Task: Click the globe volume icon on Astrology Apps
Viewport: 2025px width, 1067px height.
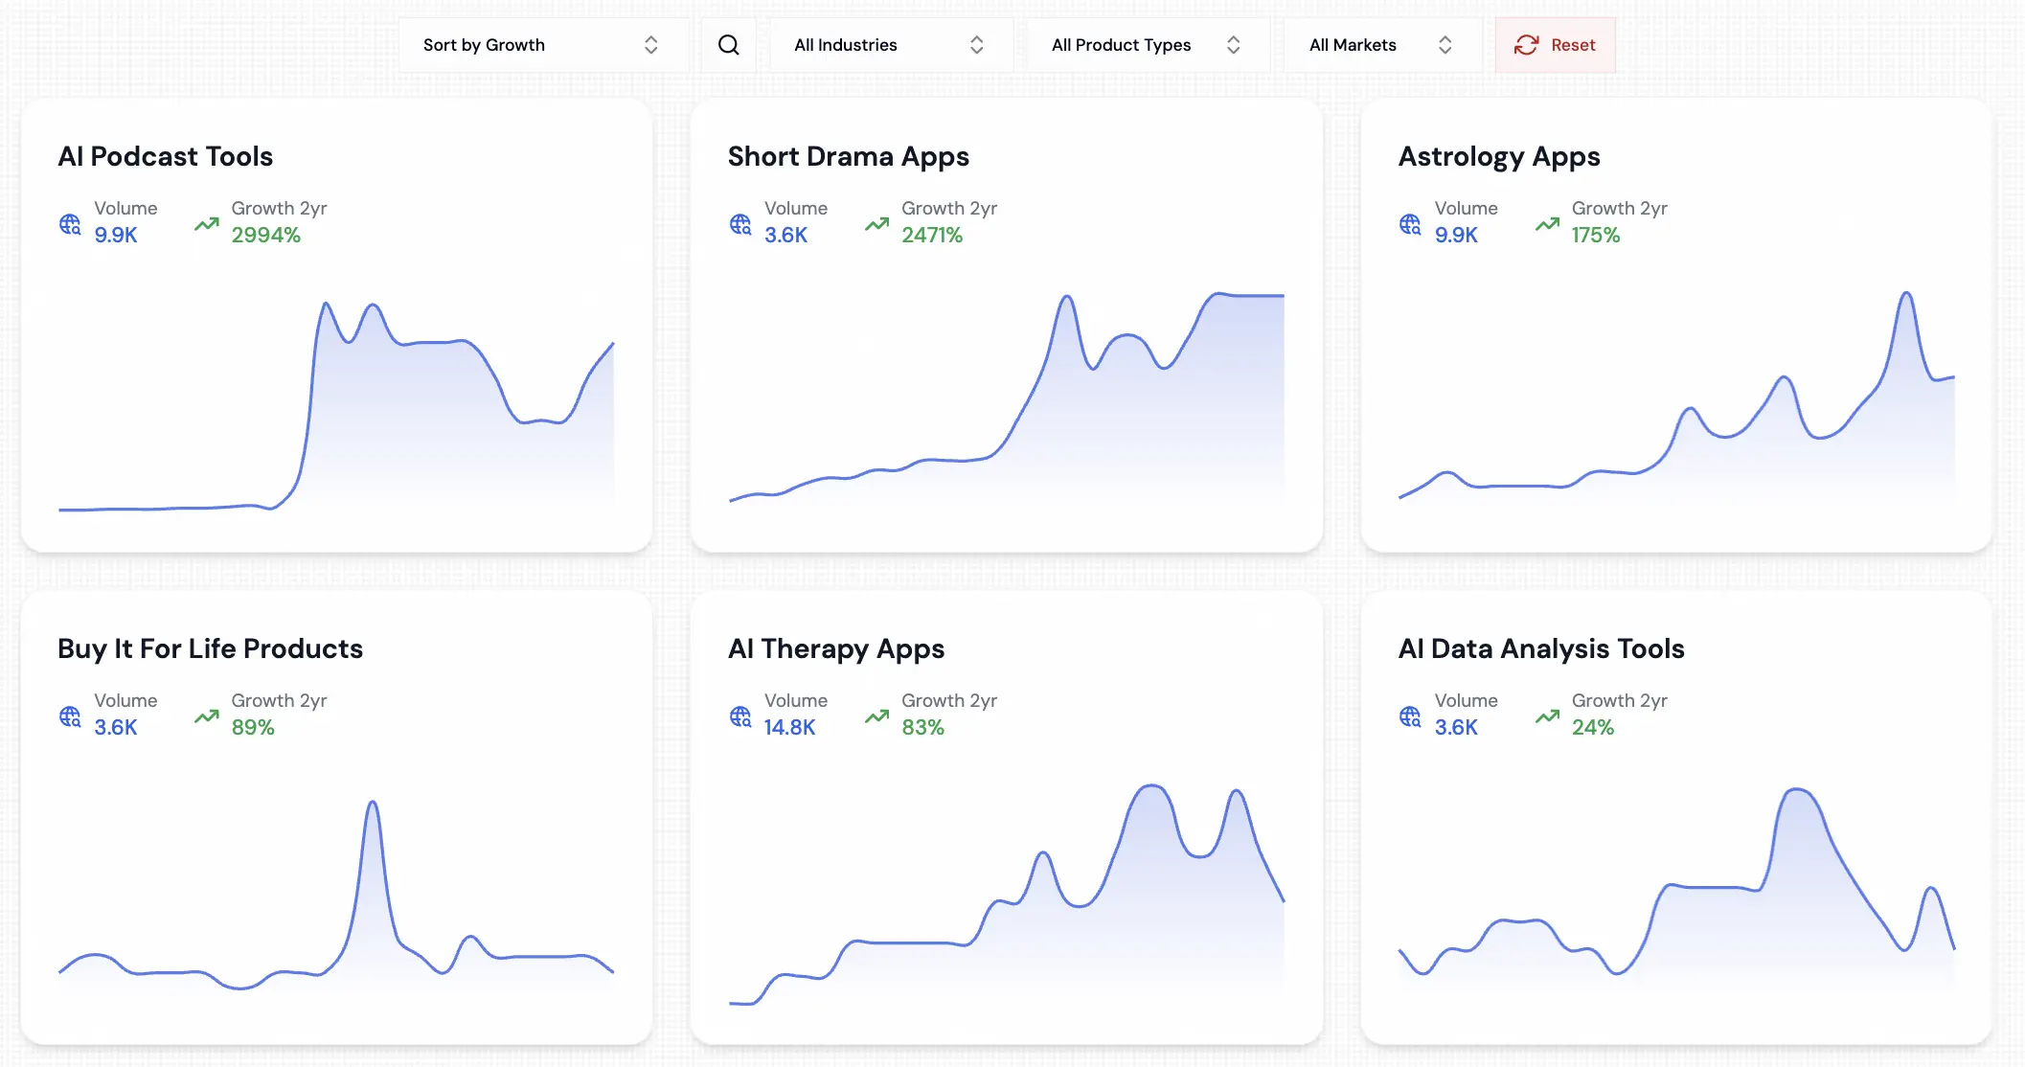Action: [x=1409, y=224]
